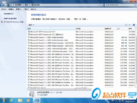This screenshot has width=137, height=103.
Task: Select Visual C++ 2012 x86 Additional Runtime
Action: click(81, 60)
